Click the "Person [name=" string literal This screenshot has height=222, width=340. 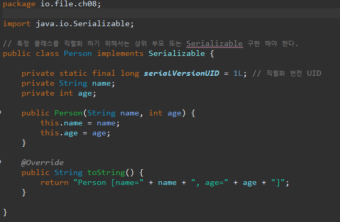(108, 183)
